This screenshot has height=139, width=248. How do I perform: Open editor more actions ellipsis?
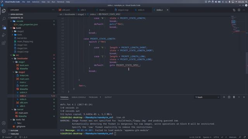(x=244, y=10)
